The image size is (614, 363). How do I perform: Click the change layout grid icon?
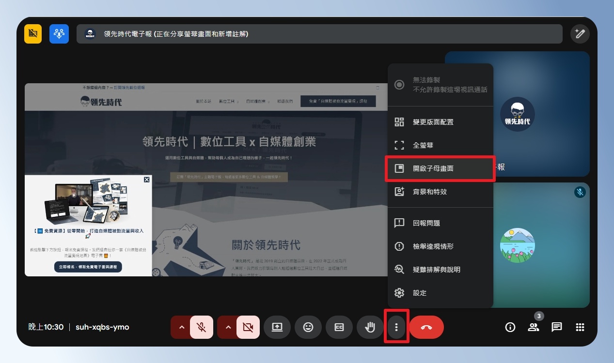[399, 122]
